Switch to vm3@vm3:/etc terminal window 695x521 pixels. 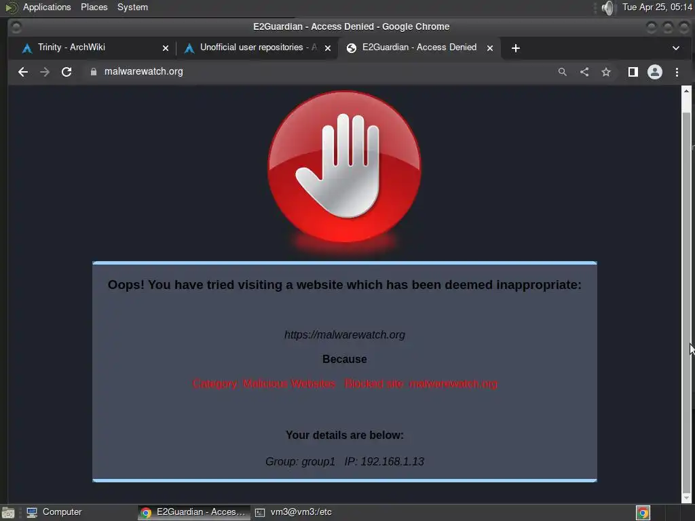pos(295,512)
